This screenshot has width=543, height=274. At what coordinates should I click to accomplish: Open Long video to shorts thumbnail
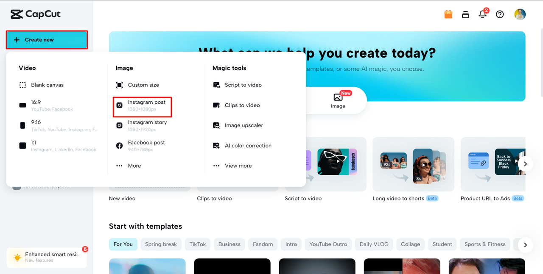[x=414, y=164]
